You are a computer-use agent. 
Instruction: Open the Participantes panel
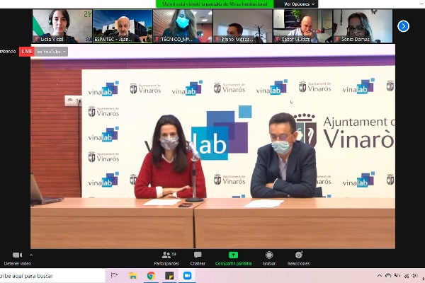166,258
